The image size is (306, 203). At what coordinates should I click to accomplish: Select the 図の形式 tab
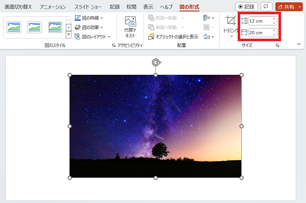coord(189,7)
